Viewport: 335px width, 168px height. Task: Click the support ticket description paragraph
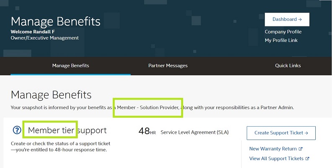click(x=60, y=147)
